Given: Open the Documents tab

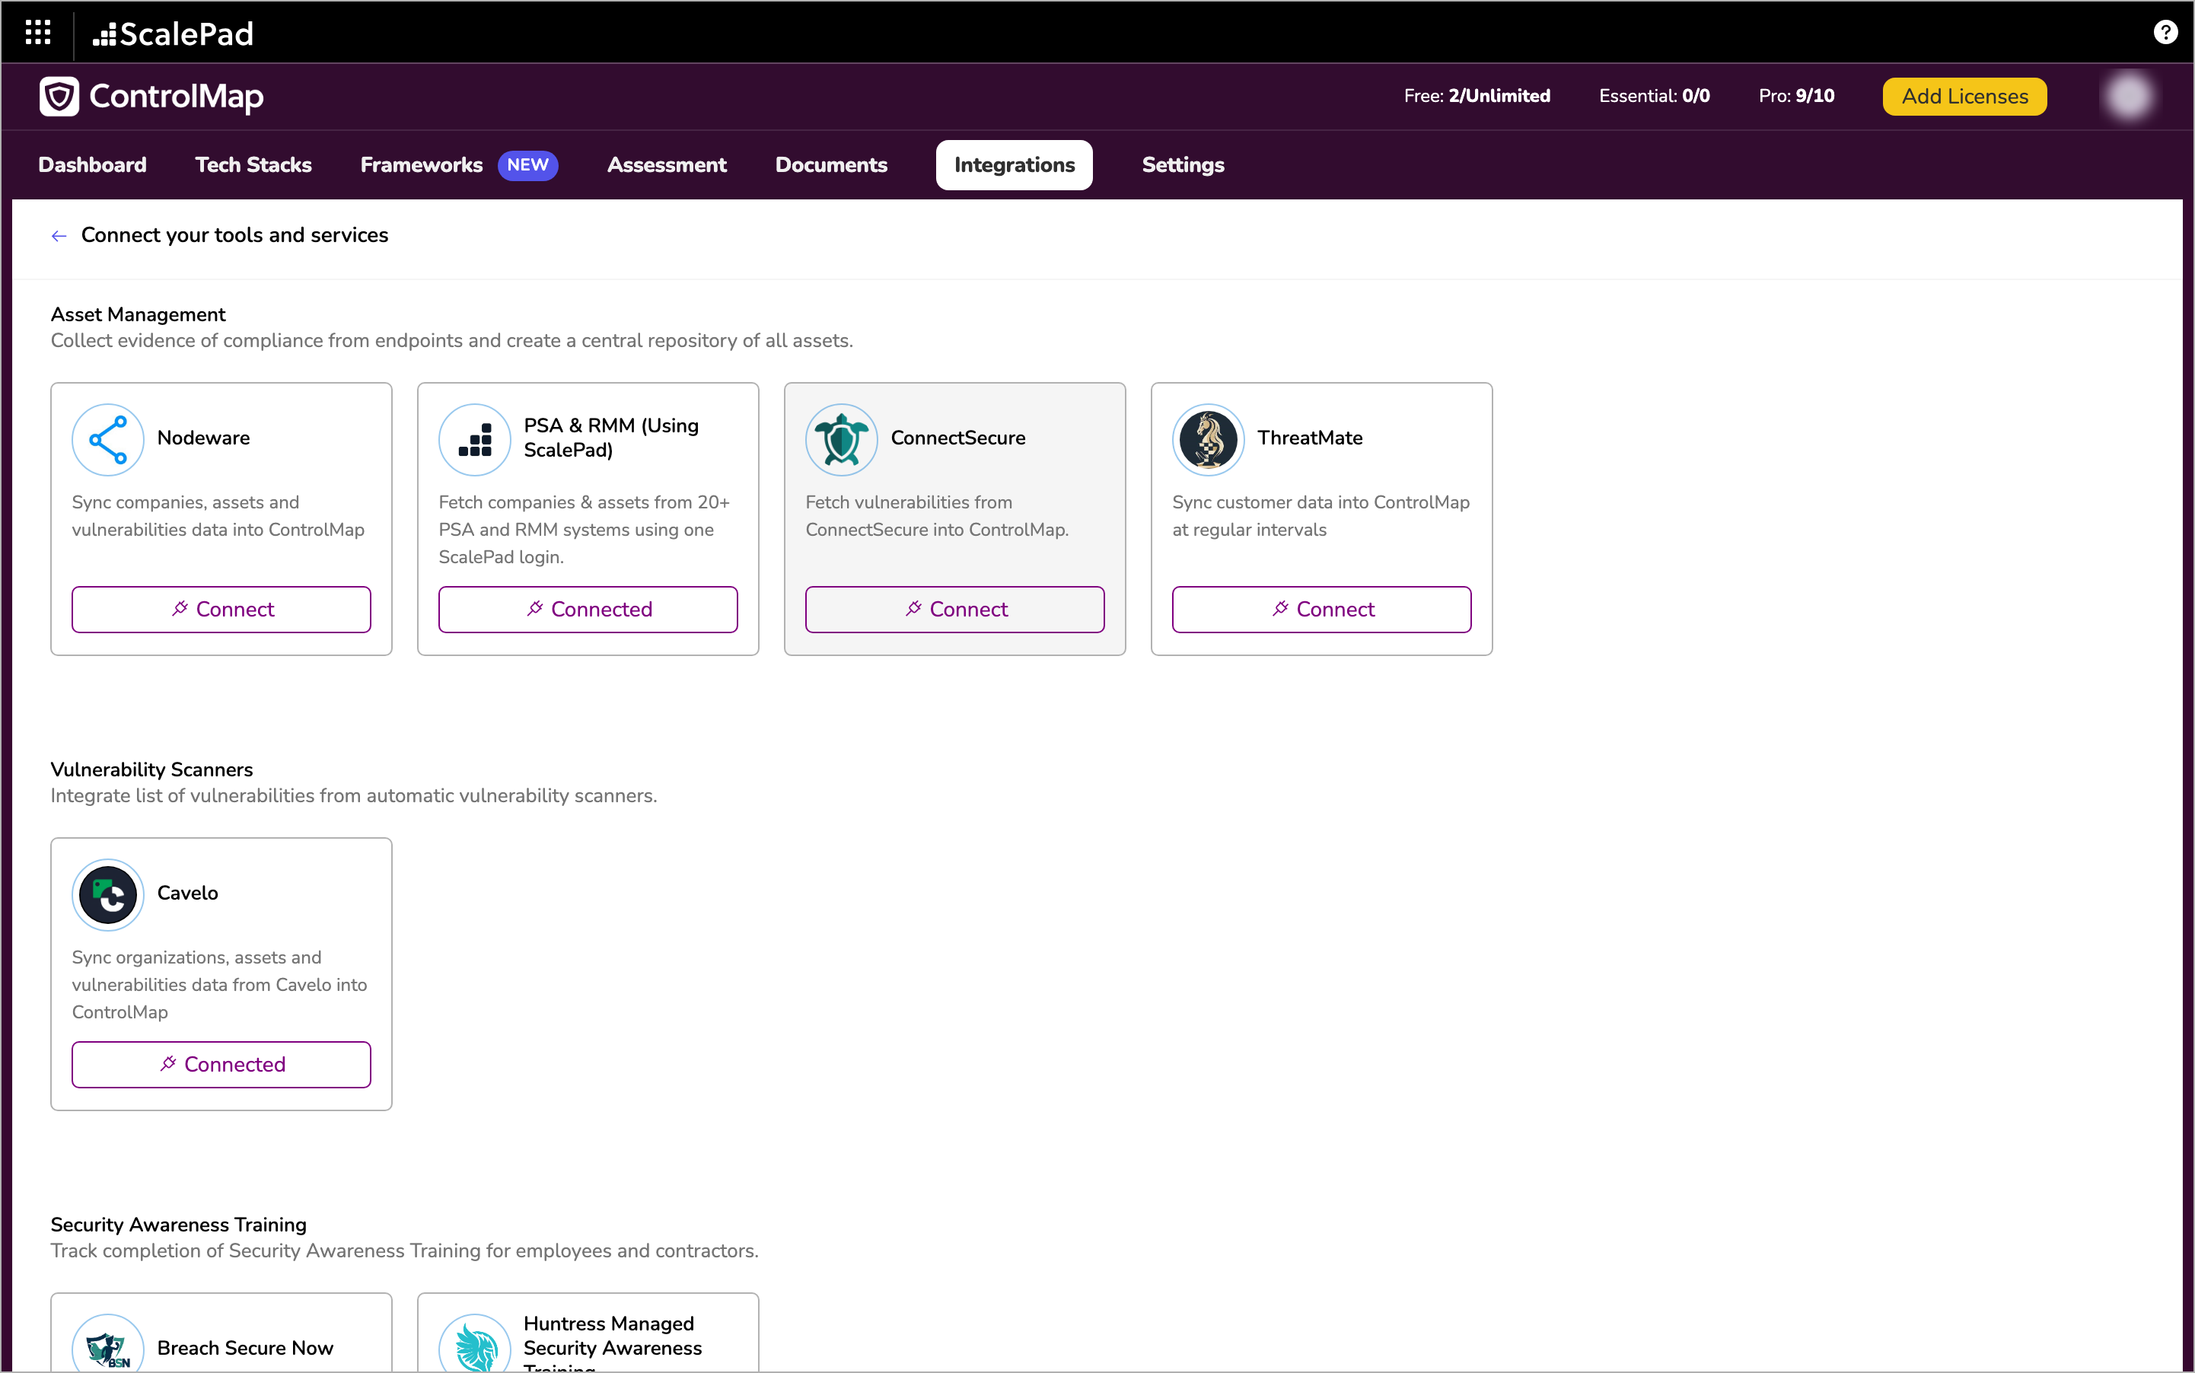Looking at the screenshot, I should coord(831,165).
